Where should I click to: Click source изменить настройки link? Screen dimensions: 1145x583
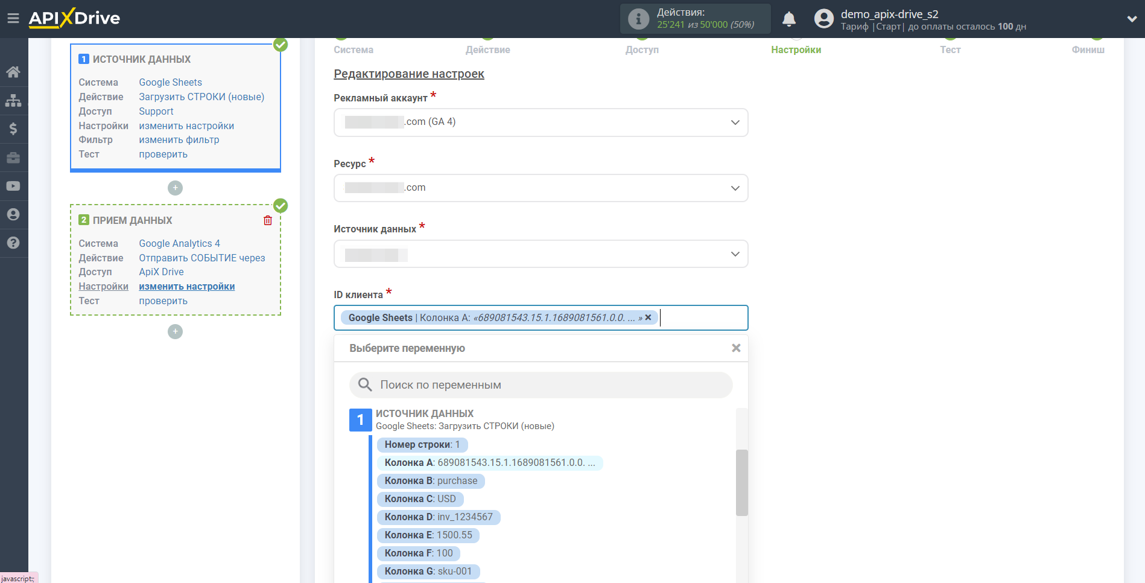pyautogui.click(x=186, y=126)
